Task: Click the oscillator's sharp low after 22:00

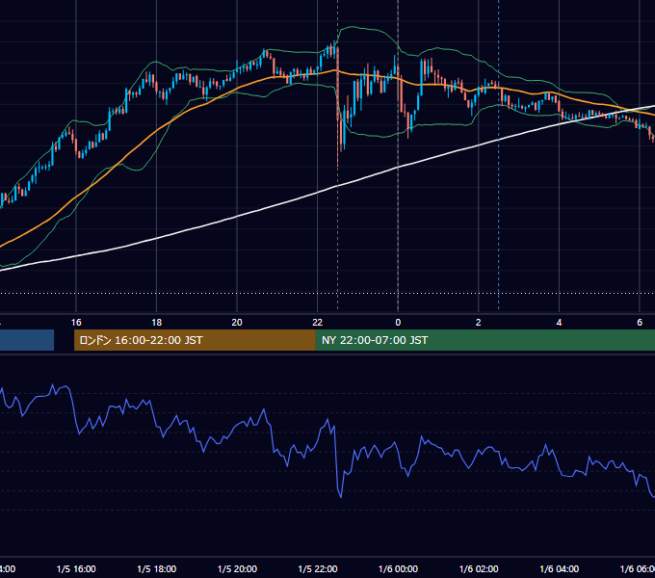Action: click(341, 496)
